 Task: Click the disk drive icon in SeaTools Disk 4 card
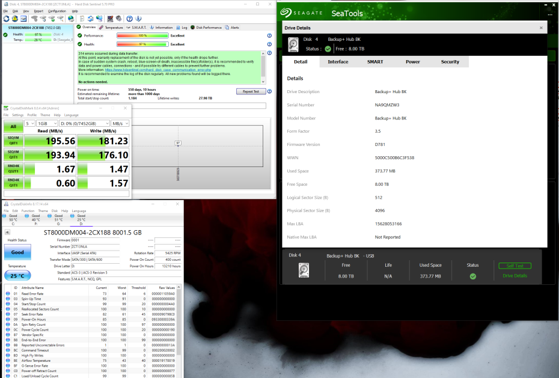(x=304, y=270)
